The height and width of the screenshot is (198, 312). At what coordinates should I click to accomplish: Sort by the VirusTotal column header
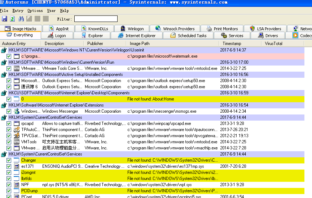[x=282, y=44]
